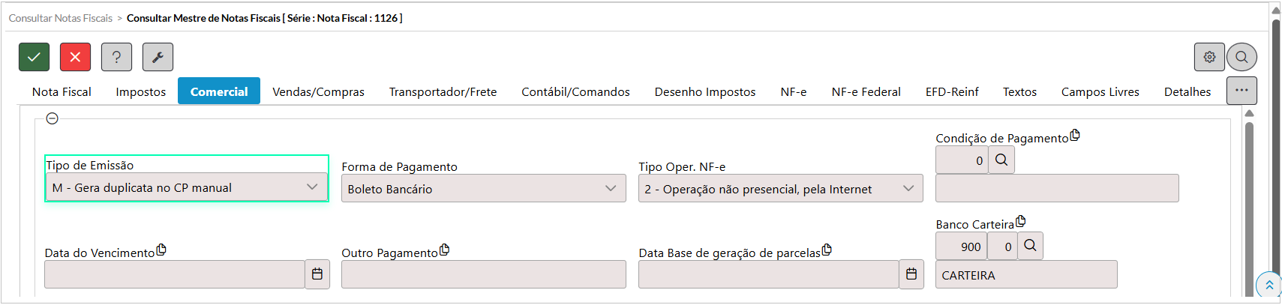
Task: Open calendar for Data do Vencimento
Action: 317,274
